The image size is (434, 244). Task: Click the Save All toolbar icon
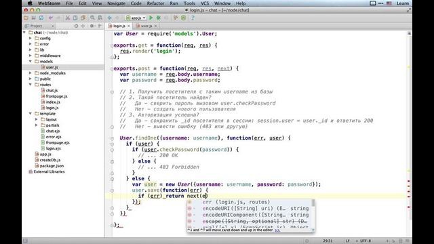pyautogui.click(x=33, y=18)
